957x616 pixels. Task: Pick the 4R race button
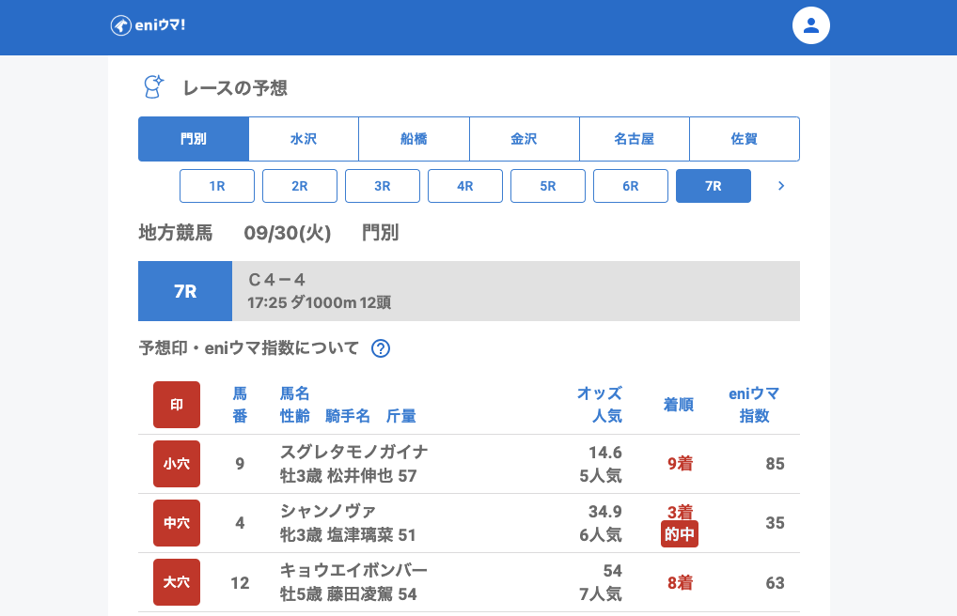pos(465,186)
